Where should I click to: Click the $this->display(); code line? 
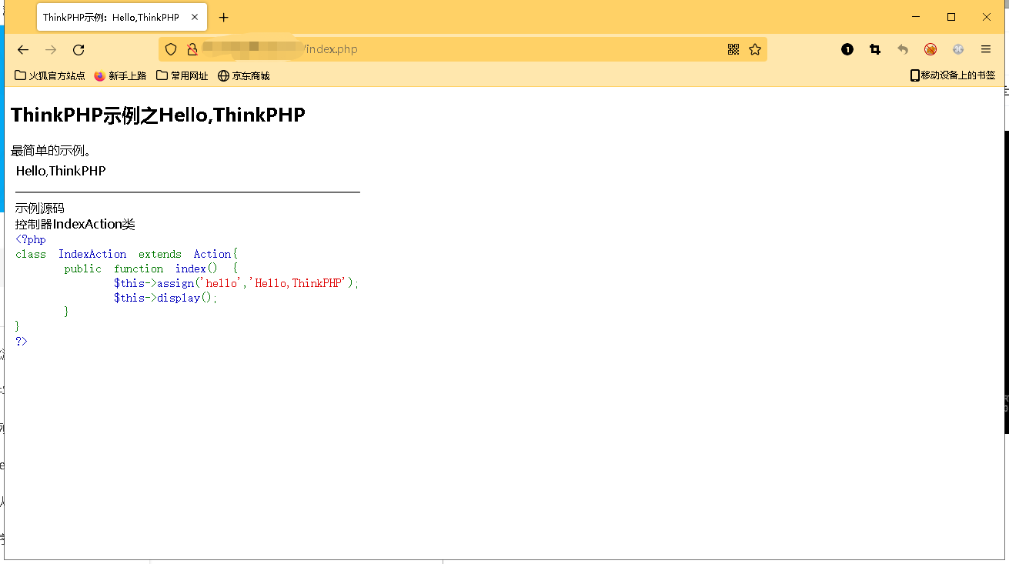tap(165, 298)
